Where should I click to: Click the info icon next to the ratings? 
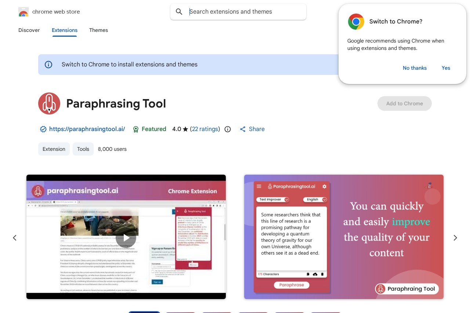[228, 129]
